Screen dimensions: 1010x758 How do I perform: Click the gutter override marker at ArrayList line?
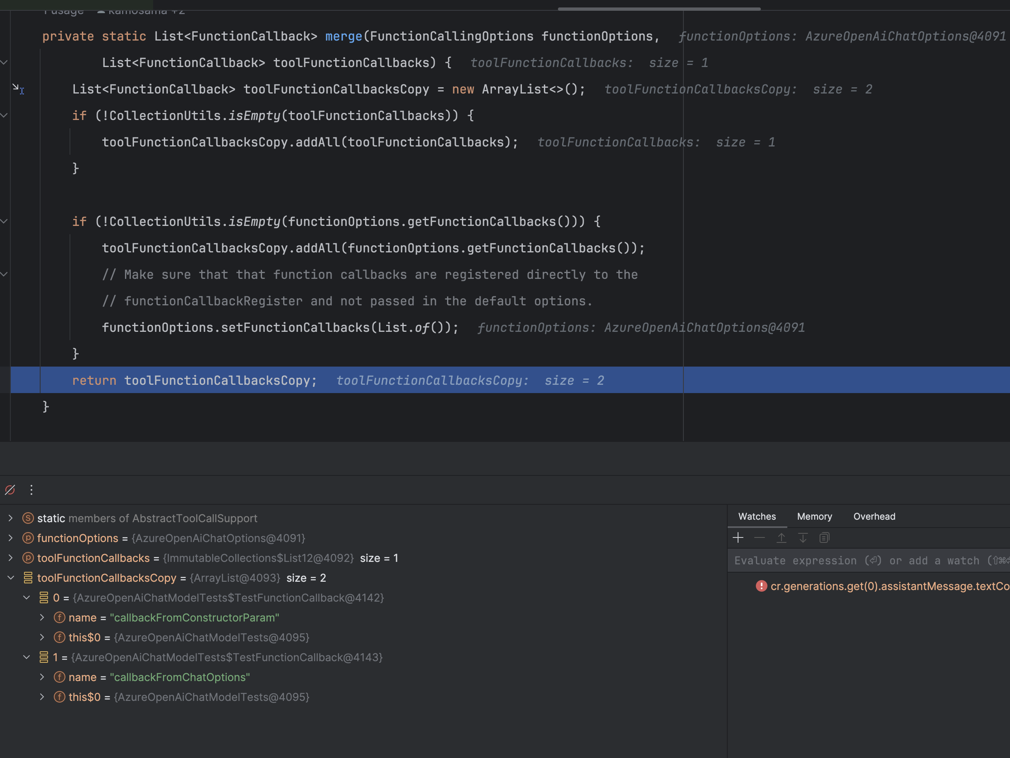pyautogui.click(x=18, y=89)
